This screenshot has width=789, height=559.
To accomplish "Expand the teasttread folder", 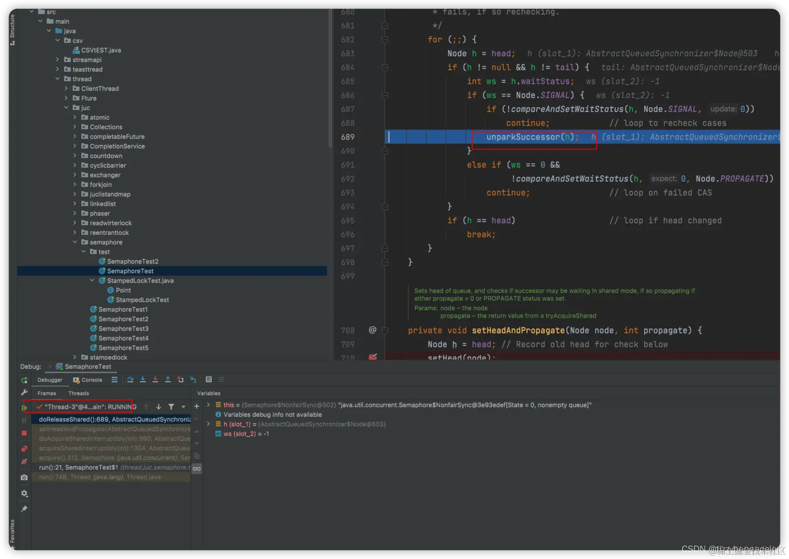I will coord(58,69).
